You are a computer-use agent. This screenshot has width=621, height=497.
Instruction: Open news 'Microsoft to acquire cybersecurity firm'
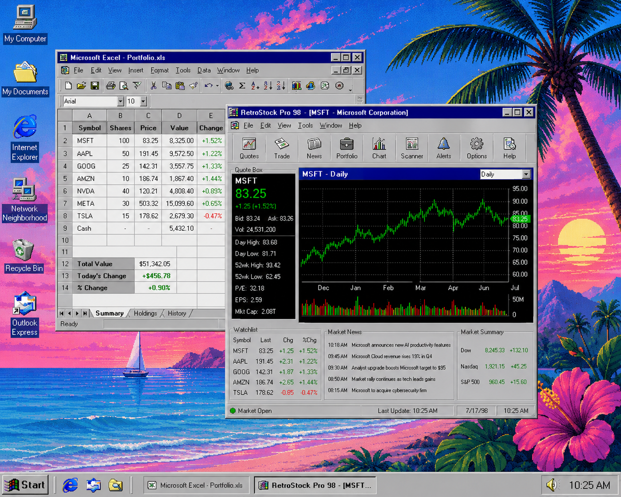(x=389, y=391)
